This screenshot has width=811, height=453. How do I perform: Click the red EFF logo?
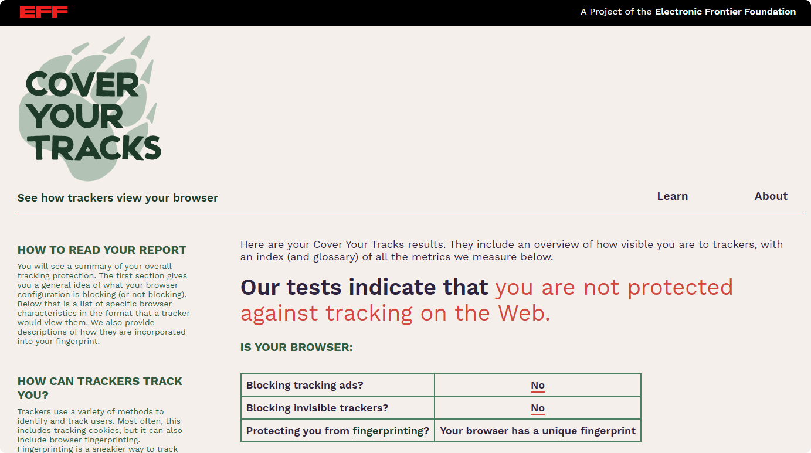pos(43,12)
